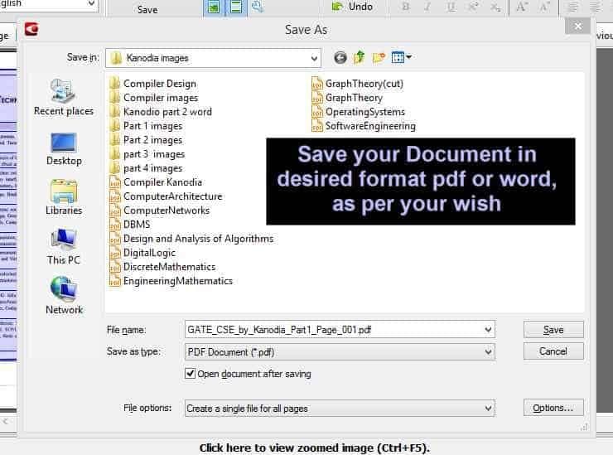The image size is (613, 455).
Task: Select This PC in sidebar
Action: tap(64, 246)
